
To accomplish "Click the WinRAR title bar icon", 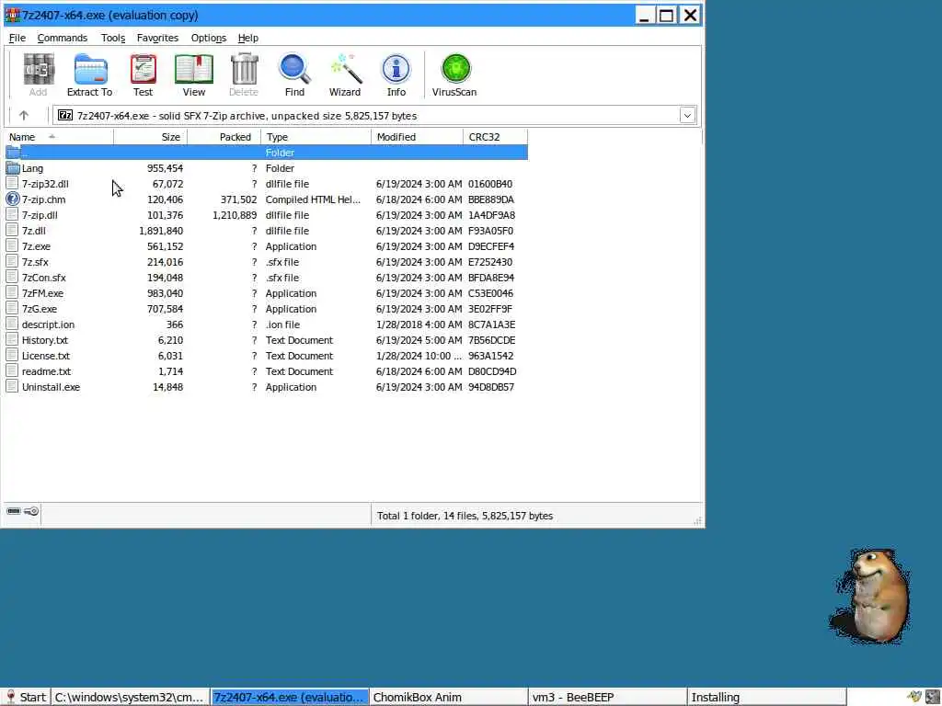I will click(x=12, y=15).
